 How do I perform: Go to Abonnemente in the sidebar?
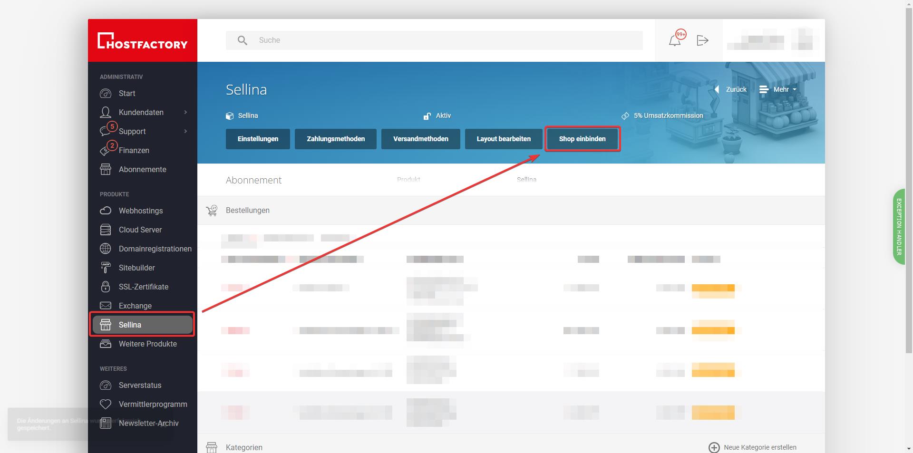point(143,169)
